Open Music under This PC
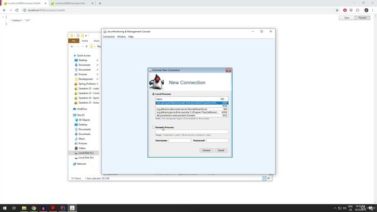 coord(82,139)
